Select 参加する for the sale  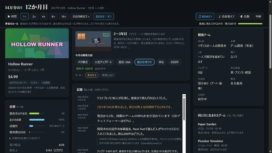[92, 75]
